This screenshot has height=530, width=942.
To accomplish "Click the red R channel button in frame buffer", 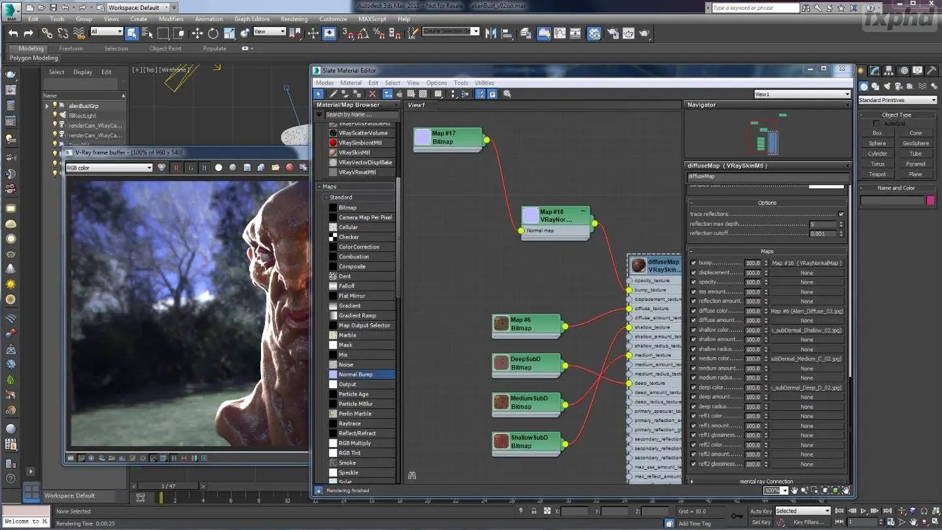I will click(x=176, y=168).
